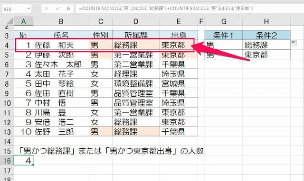
Task: Select row 10 header
Action: coord(7,103)
